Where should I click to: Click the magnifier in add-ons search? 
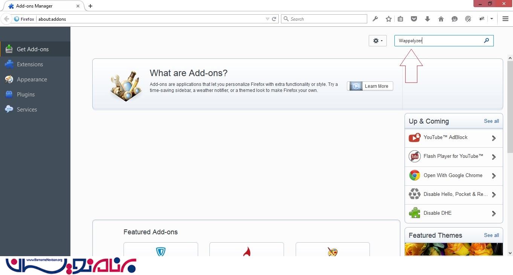[x=487, y=41]
